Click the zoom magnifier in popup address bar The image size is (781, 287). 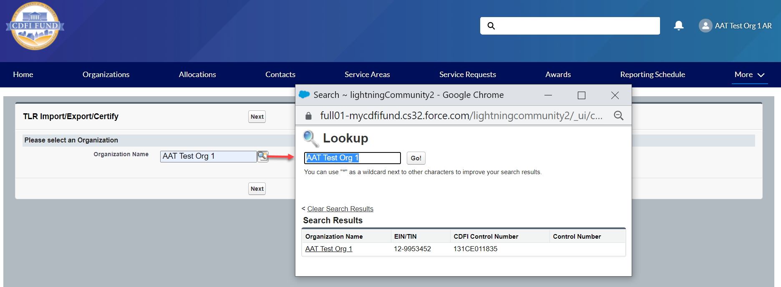618,116
